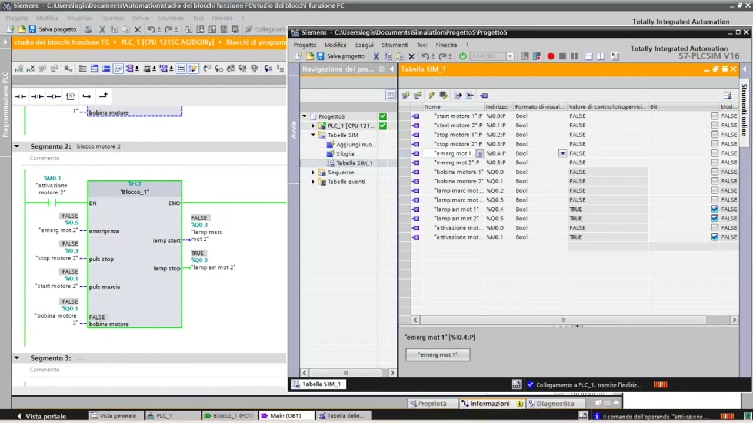Viewport: 753px width, 423px height.
Task: Open the Tool menu in PLCSIM
Action: pyautogui.click(x=422, y=45)
